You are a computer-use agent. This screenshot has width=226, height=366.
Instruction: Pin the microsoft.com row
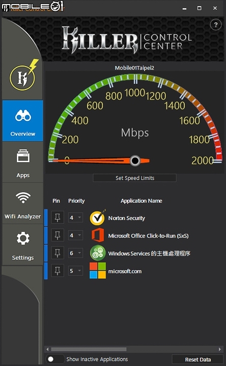point(58,271)
